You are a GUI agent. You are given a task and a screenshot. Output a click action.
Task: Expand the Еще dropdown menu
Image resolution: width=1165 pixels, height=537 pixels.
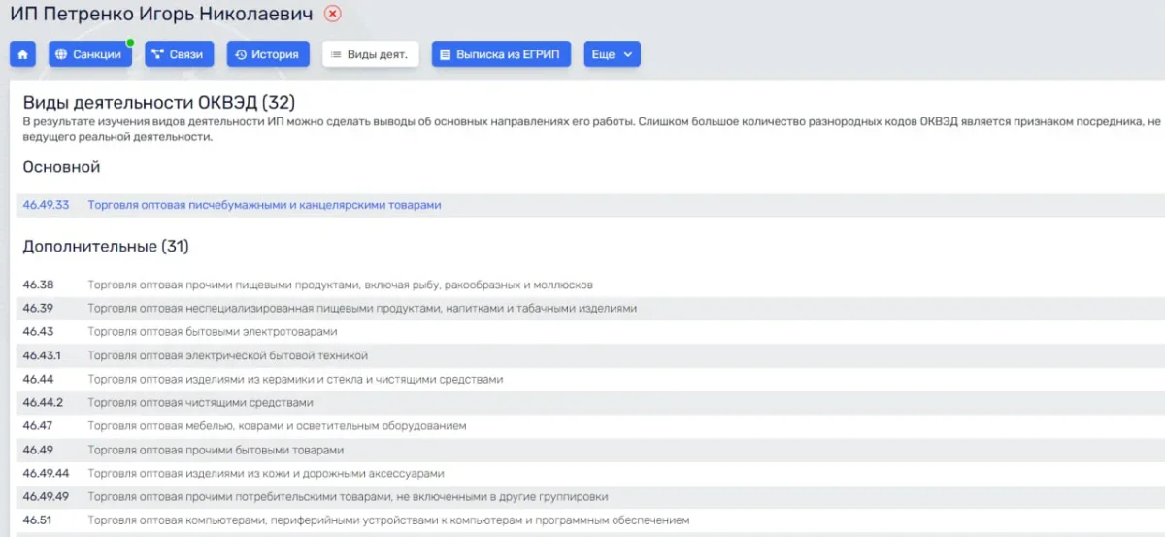[x=612, y=54]
